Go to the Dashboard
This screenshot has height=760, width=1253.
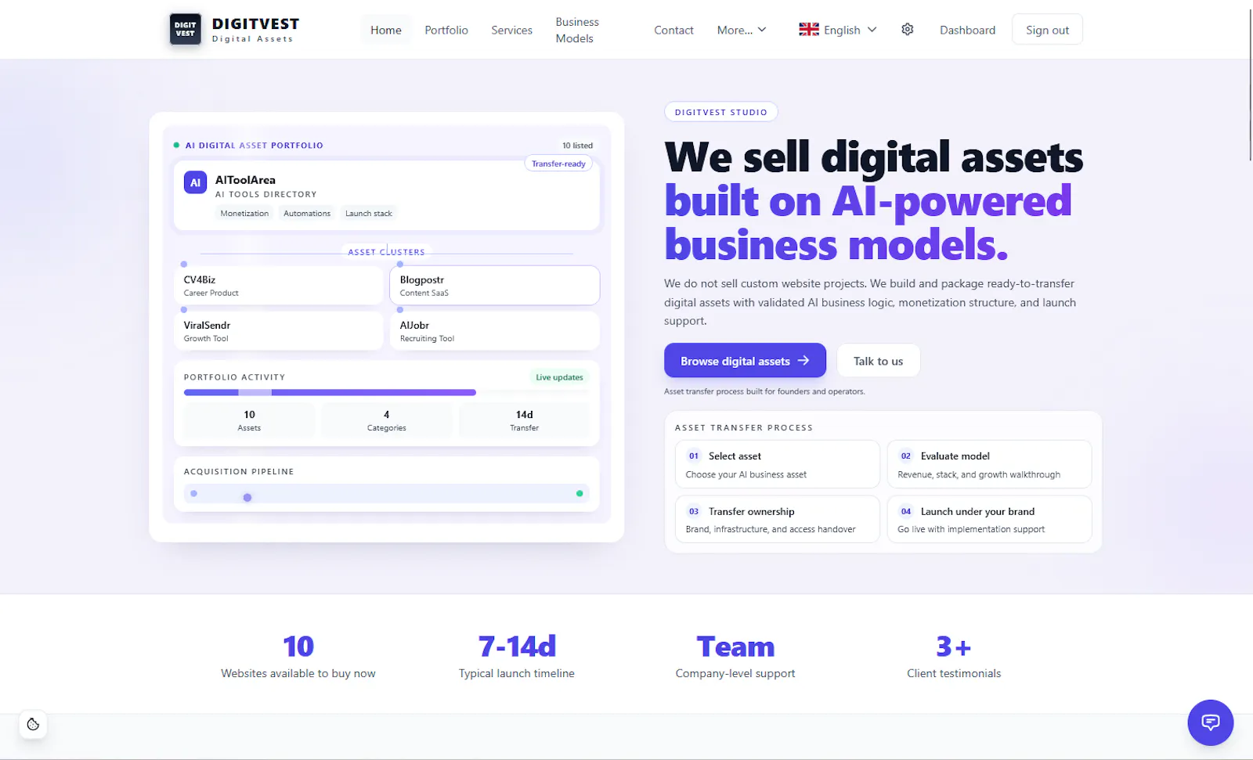point(968,30)
